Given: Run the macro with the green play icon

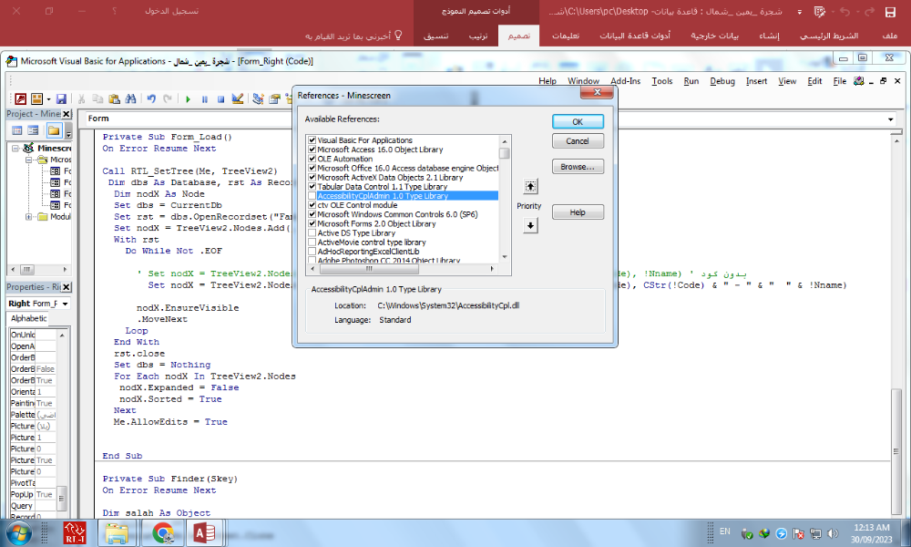Looking at the screenshot, I should click(188, 99).
